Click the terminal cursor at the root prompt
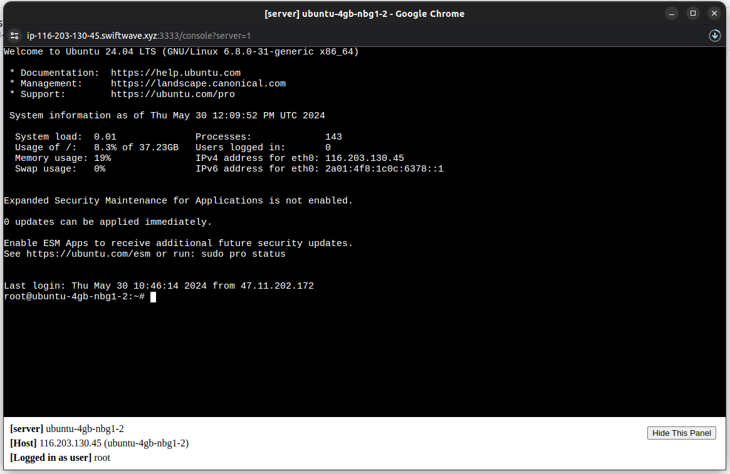730x474 pixels. coord(153,297)
